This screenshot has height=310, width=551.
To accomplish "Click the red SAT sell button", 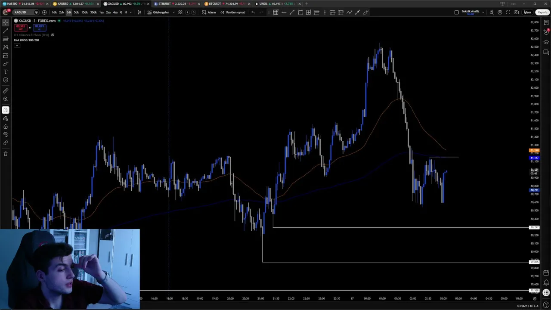I will [21, 28].
